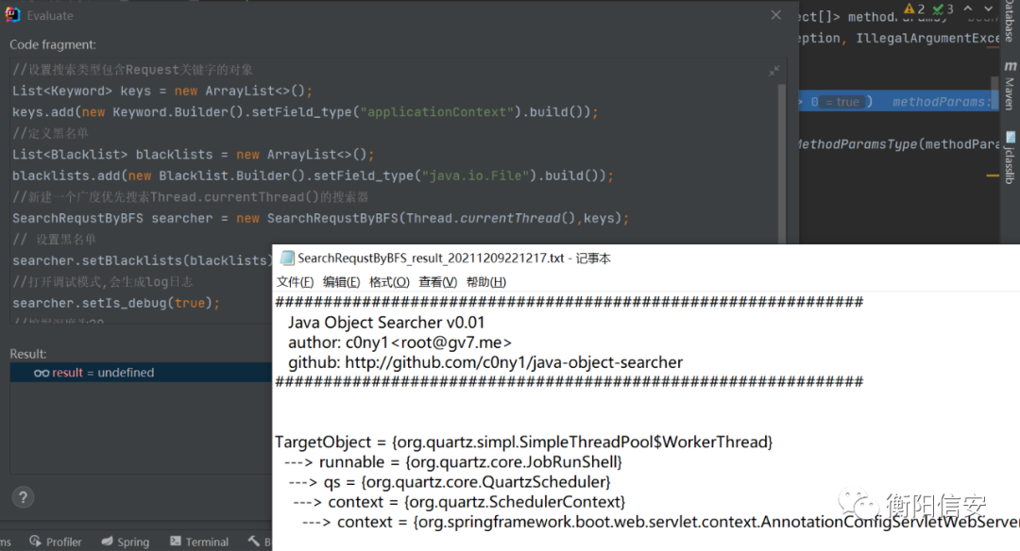The height and width of the screenshot is (551, 1020).
Task: Click the Notepad window title text
Action: tap(454, 258)
